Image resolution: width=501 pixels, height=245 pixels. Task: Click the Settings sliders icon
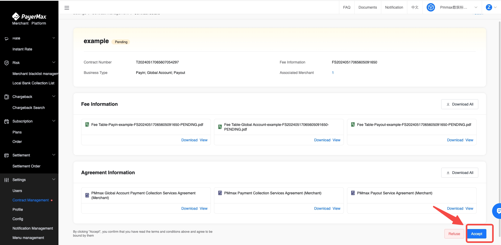pyautogui.click(x=7, y=180)
